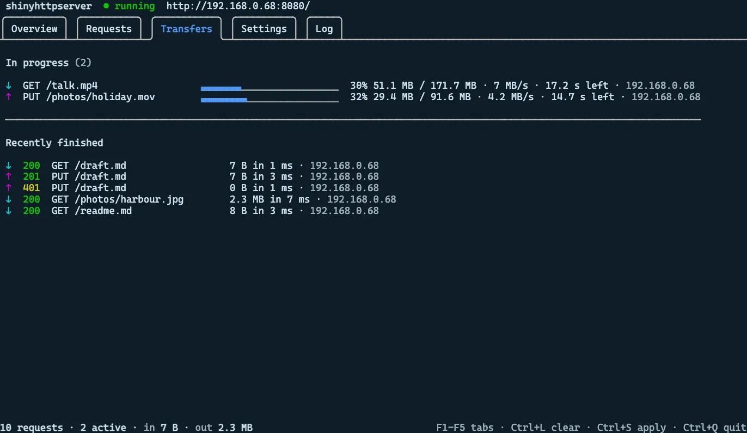Click "10 requests" in the status bar
Viewport: 747px width, 433px height.
coord(31,428)
